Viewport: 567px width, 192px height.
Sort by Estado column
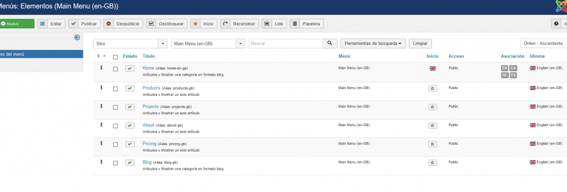(130, 56)
